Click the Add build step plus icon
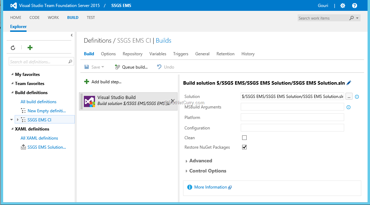The image size is (370, 205). pos(87,82)
